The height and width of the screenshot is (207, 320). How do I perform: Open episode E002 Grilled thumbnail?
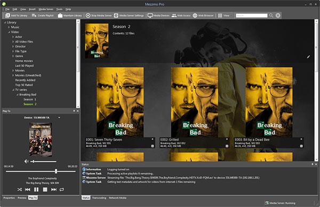click(195, 102)
